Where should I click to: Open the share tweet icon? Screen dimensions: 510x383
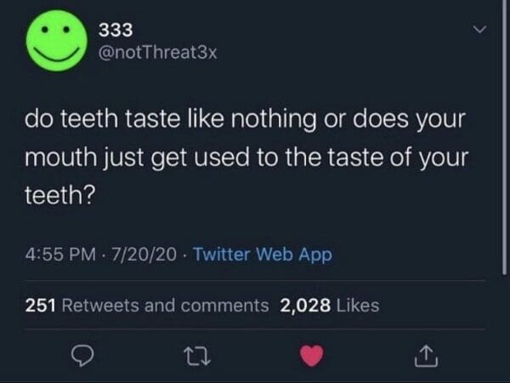[424, 357]
